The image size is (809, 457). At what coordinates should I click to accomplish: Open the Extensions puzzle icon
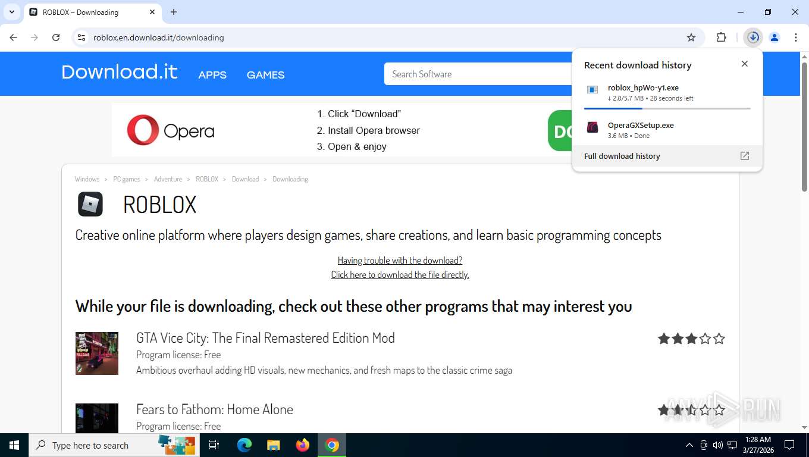tap(722, 37)
